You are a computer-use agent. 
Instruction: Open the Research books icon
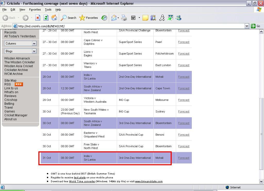(153, 18)
